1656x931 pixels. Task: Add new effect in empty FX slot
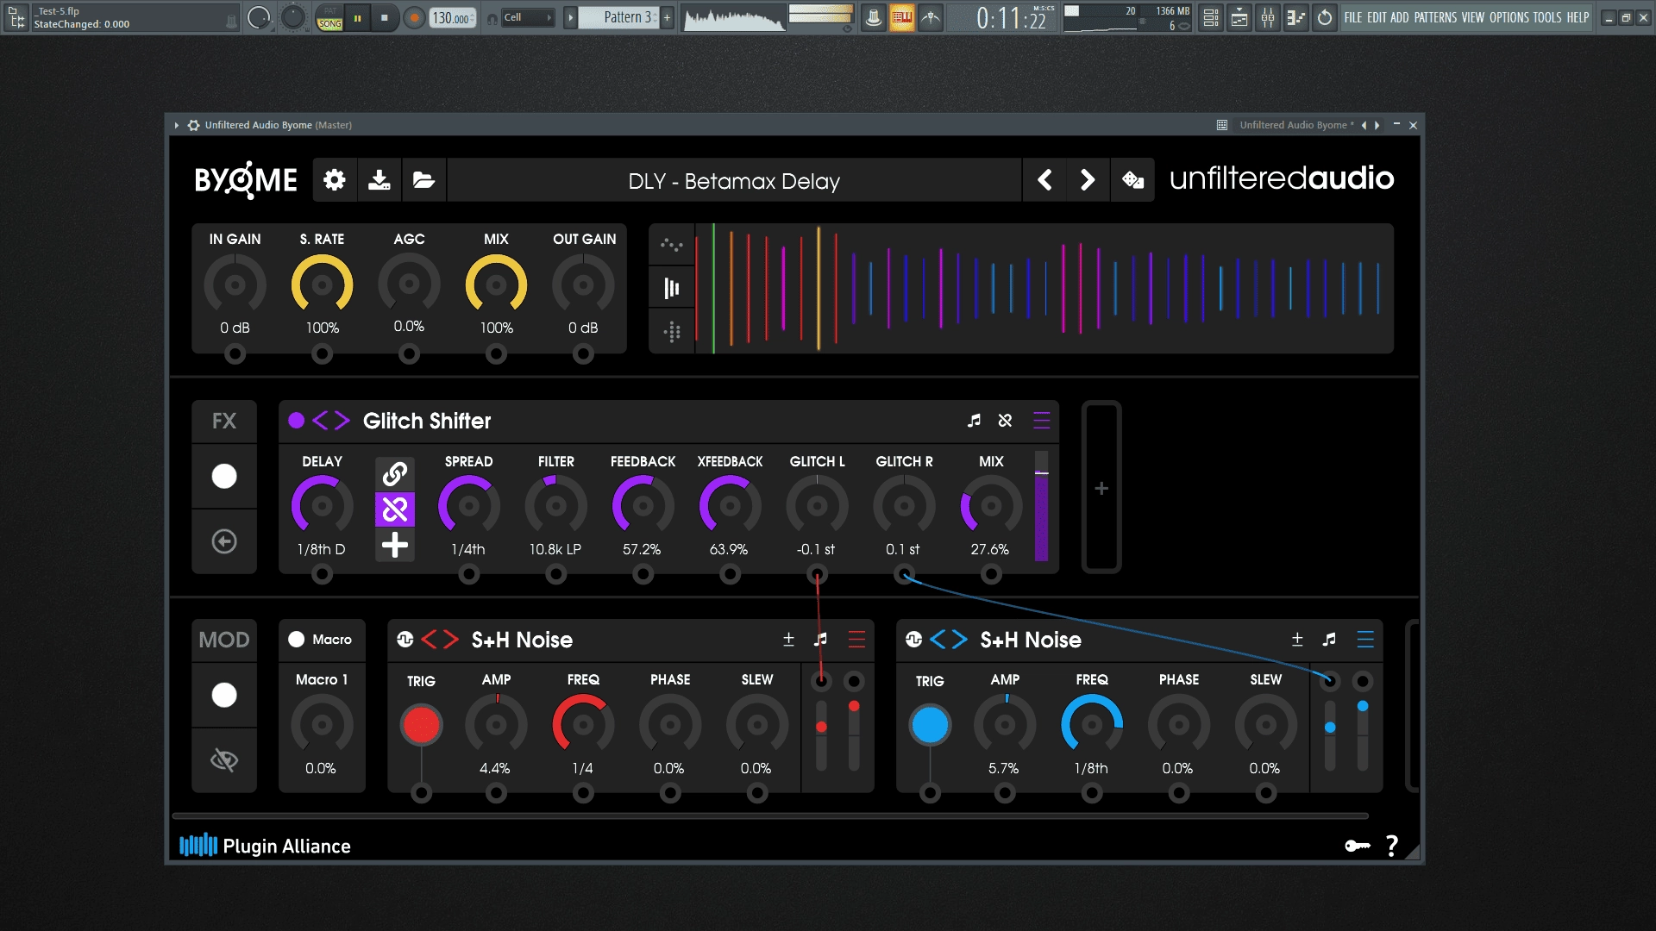pos(1101,489)
